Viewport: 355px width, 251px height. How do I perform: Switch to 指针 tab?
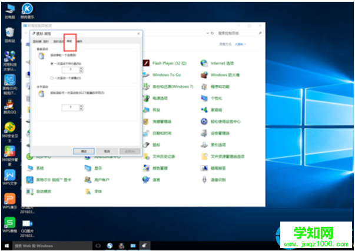46,41
